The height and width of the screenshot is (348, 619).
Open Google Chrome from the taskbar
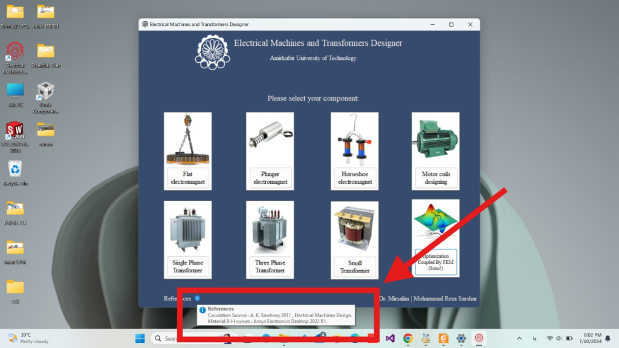pos(408,338)
